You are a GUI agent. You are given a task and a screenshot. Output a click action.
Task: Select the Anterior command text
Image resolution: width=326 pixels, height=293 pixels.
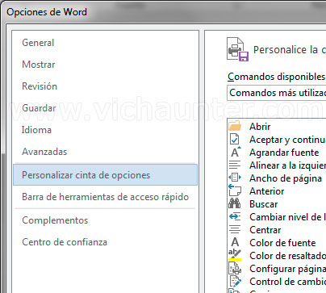[267, 191]
